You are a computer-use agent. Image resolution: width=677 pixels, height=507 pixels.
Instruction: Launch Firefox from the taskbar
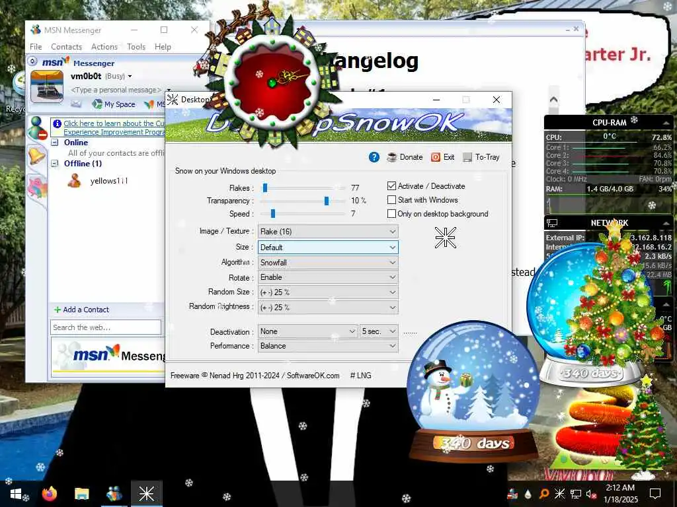click(x=49, y=494)
